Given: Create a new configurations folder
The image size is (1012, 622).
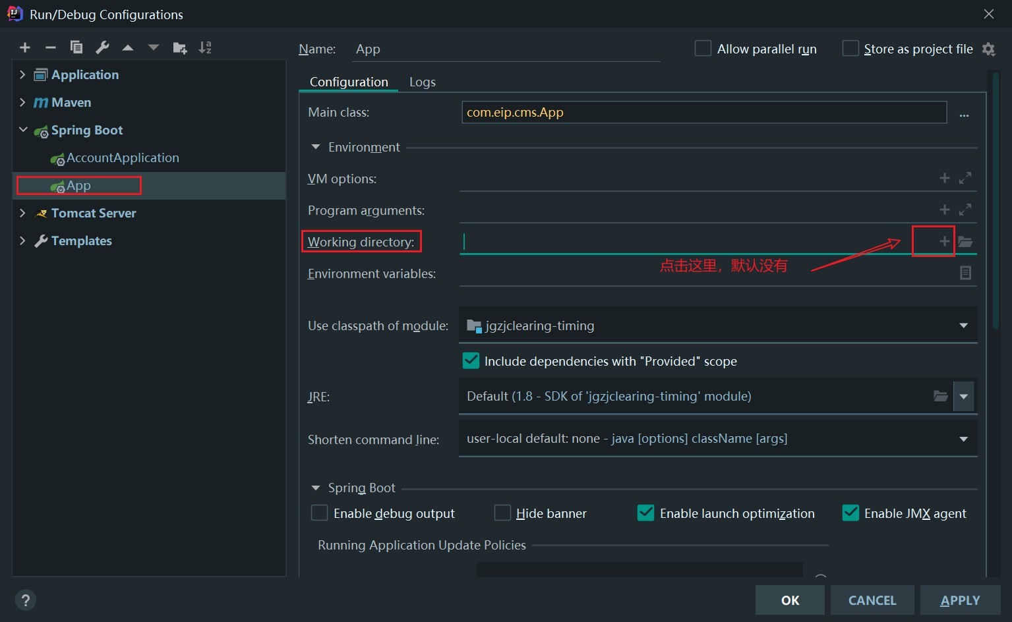Looking at the screenshot, I should (x=179, y=47).
